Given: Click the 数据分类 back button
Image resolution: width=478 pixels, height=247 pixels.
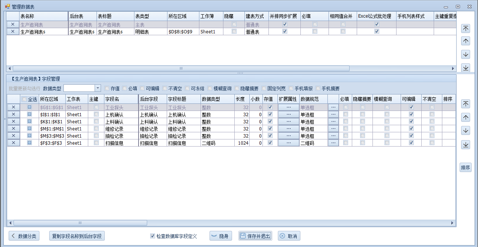Looking at the screenshot, I should tap(24, 236).
